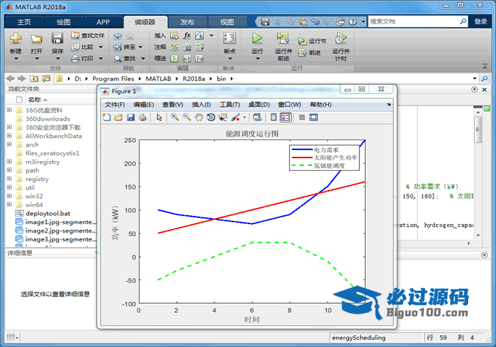Image resolution: width=496 pixels, height=347 pixels.
Task: Click the Link Plot icon
Action: (257, 117)
